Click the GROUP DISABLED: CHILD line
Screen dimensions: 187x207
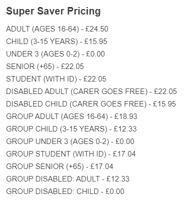click(65, 191)
